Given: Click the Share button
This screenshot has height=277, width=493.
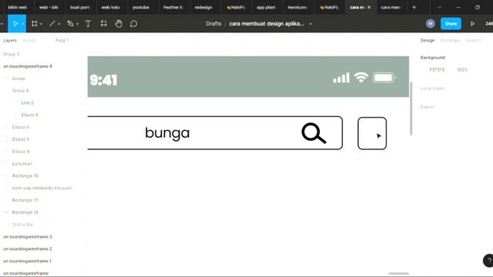Looking at the screenshot, I should (x=451, y=24).
